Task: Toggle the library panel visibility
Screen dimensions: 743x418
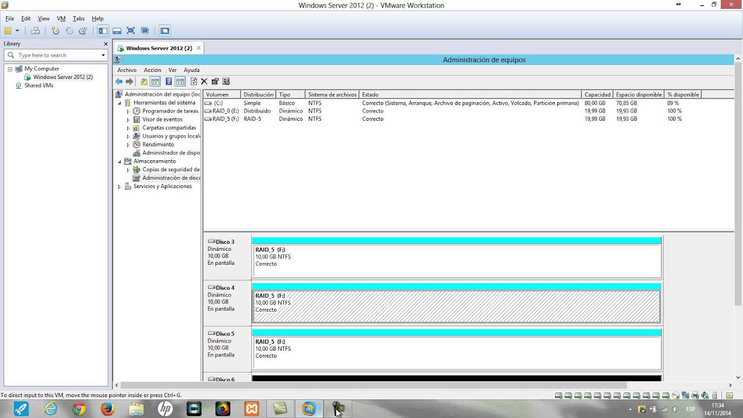Action: tap(103, 31)
